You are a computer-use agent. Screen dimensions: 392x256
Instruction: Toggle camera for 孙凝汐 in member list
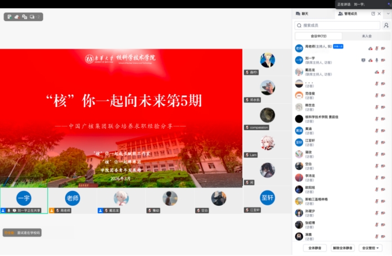(383, 212)
